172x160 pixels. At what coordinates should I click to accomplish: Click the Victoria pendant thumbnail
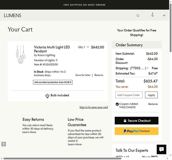coord(21,55)
